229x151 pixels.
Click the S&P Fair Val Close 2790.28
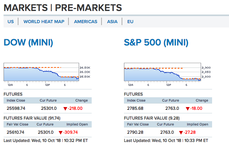(x=135, y=132)
